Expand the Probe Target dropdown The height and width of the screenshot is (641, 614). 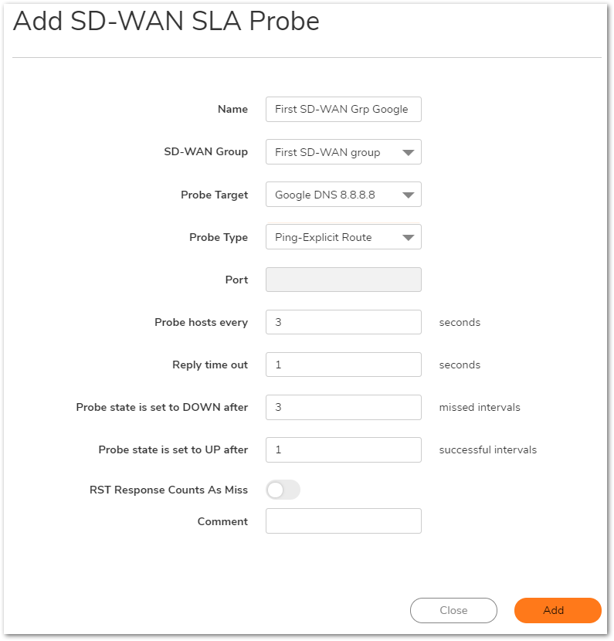click(x=343, y=195)
